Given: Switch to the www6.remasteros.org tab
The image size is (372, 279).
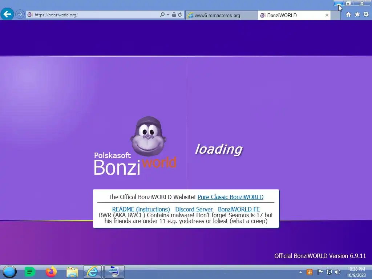Looking at the screenshot, I should pos(222,15).
